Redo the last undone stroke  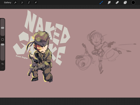coord(3,68)
